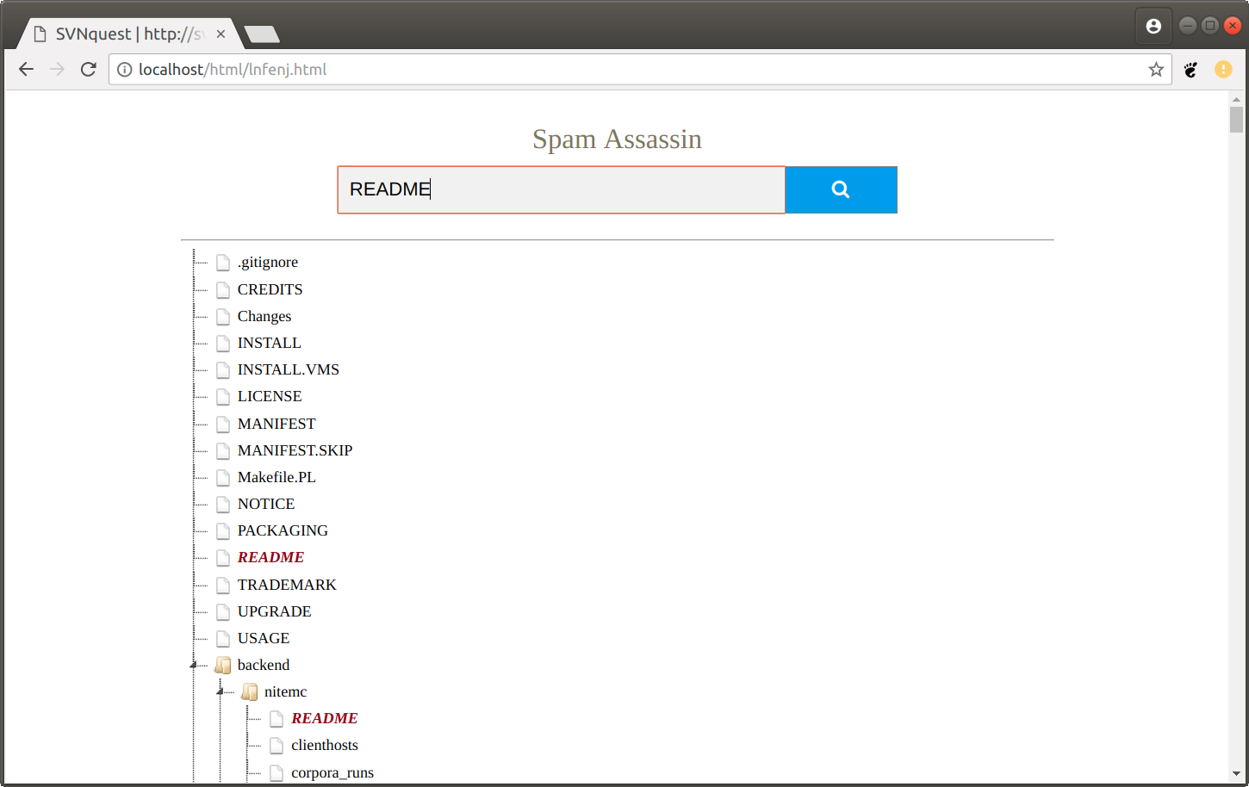Screen dimensions: 1249x787
Task: Click the file icon beside .gitignore
Action: (x=223, y=263)
